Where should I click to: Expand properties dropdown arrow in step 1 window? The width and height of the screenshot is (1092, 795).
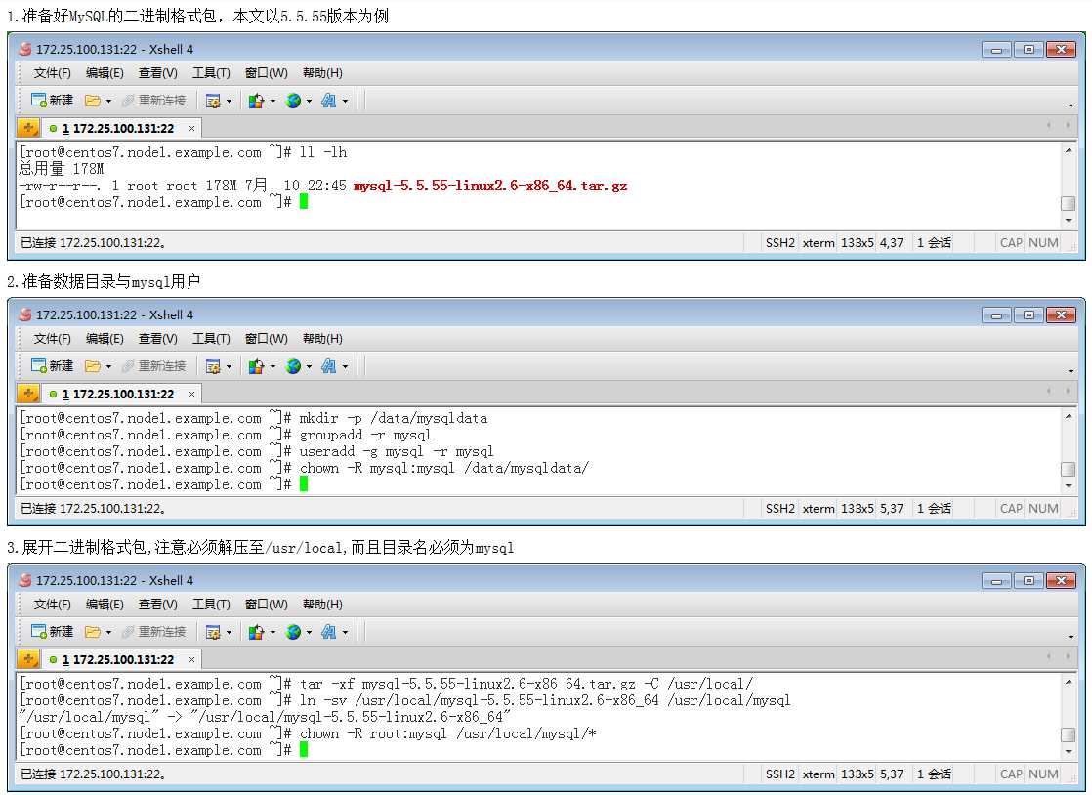click(x=230, y=102)
